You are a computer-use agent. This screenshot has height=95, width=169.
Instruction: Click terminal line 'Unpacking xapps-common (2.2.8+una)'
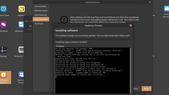tap(81, 75)
